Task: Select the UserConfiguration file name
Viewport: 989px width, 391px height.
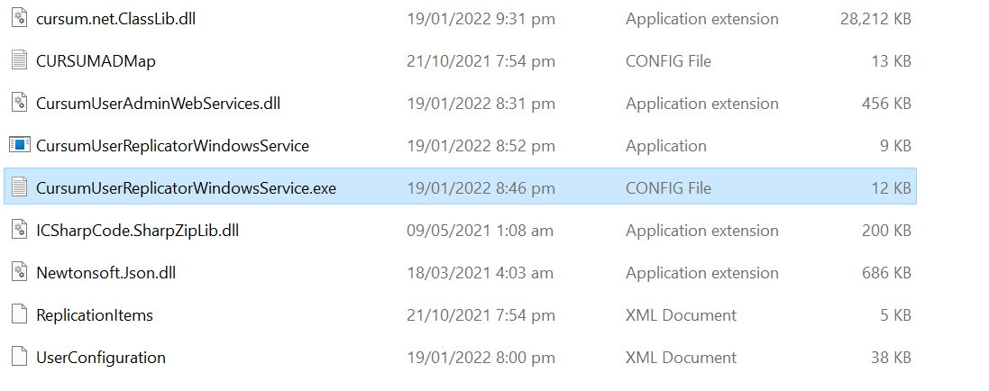Action: tap(101, 358)
